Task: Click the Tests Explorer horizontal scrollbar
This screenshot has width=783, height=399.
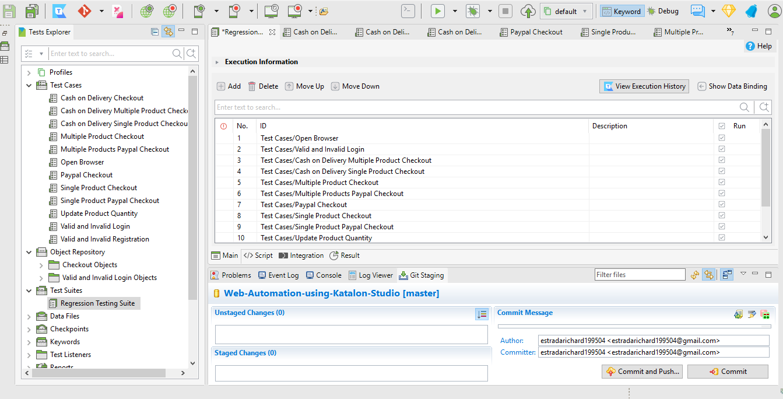Action: click(x=98, y=373)
